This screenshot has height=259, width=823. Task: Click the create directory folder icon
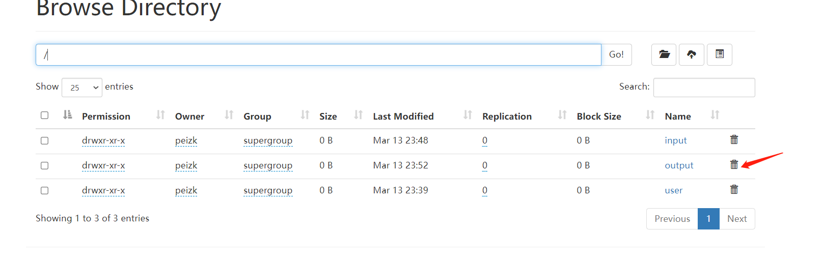click(664, 54)
